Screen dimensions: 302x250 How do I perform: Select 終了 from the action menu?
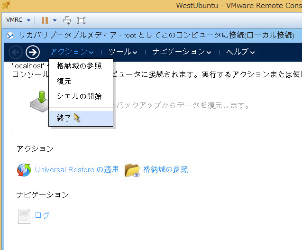coord(64,118)
